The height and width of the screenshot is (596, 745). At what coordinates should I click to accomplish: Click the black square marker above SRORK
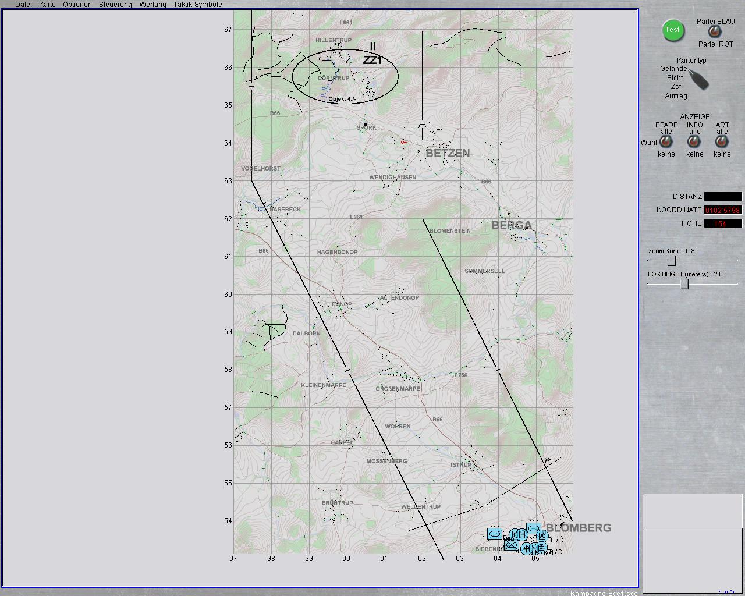click(366, 125)
